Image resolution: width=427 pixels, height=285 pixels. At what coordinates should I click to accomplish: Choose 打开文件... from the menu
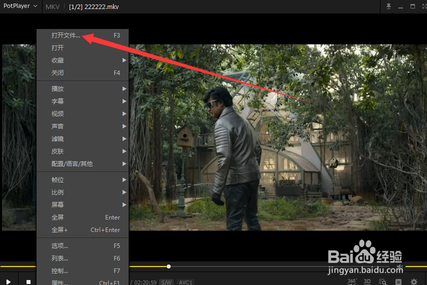click(83, 35)
